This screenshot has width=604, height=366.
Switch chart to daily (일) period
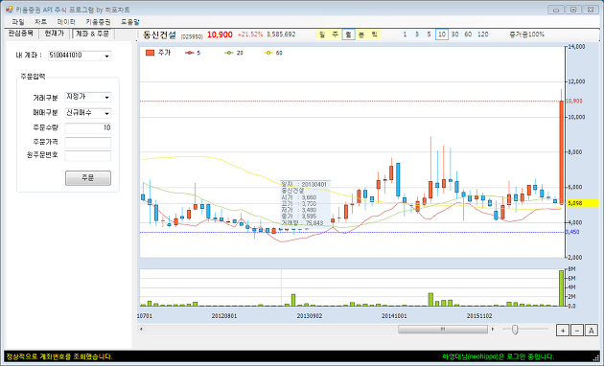322,34
